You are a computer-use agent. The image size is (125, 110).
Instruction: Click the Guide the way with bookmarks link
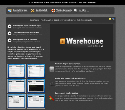(x=26, y=33)
